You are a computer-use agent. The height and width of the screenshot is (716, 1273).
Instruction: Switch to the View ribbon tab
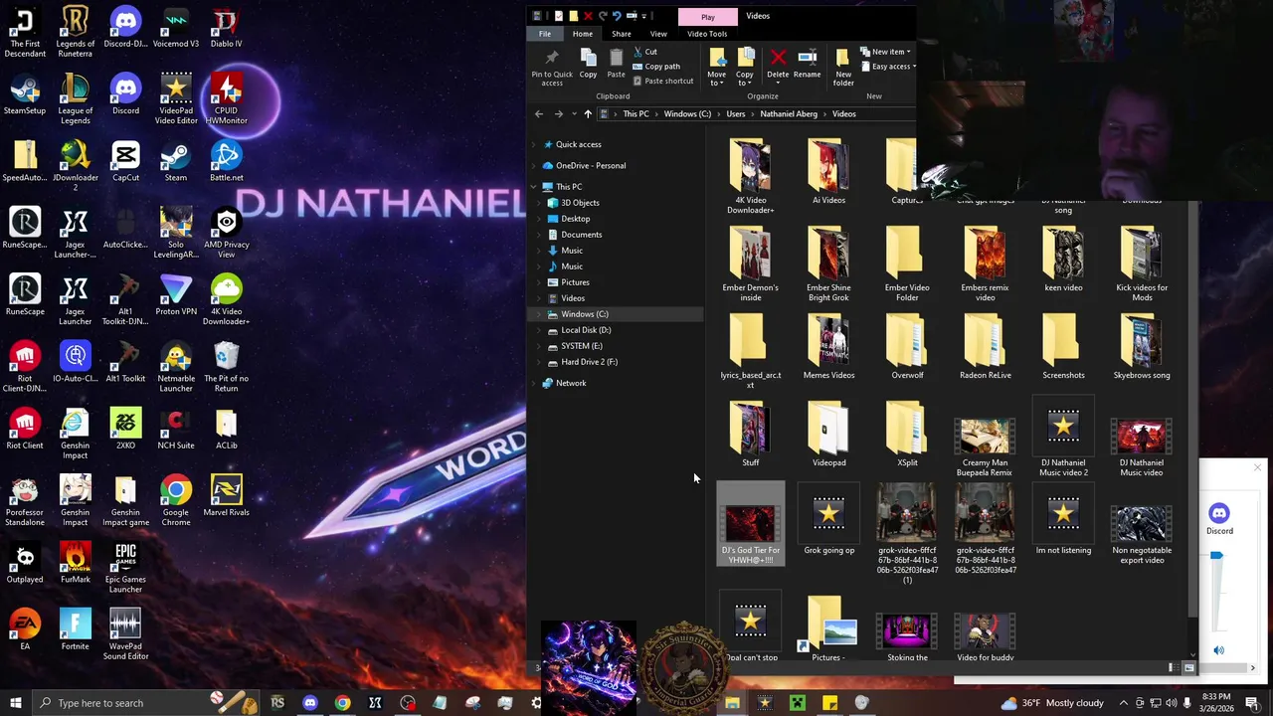point(658,34)
